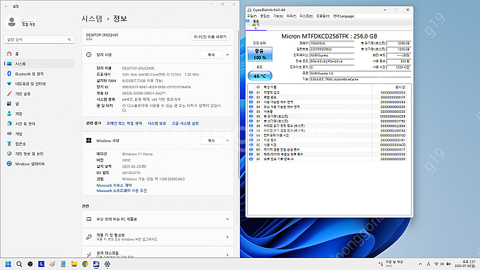Image resolution: width=480 pixels, height=270 pixels.
Task: Open the 고급 시스템 설정 link
Action: pyautogui.click(x=185, y=124)
